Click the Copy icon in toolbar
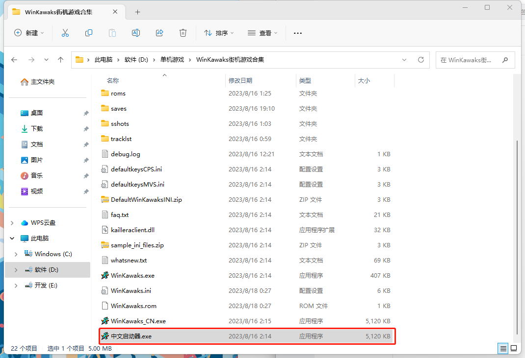 pos(89,33)
